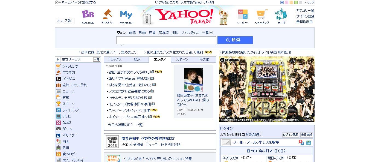The width and height of the screenshot is (369, 162).
Task: Expand search suggestions arrow under the search box
Action: 122,45
